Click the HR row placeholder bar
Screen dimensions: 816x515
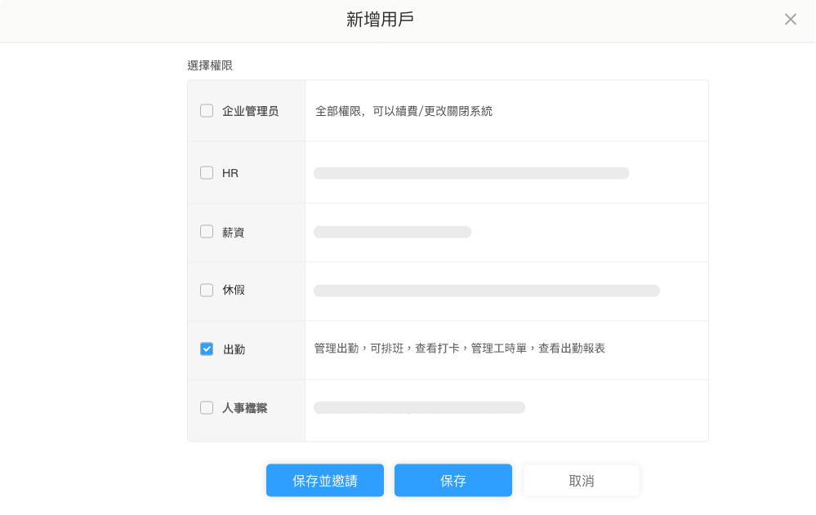pos(471,173)
